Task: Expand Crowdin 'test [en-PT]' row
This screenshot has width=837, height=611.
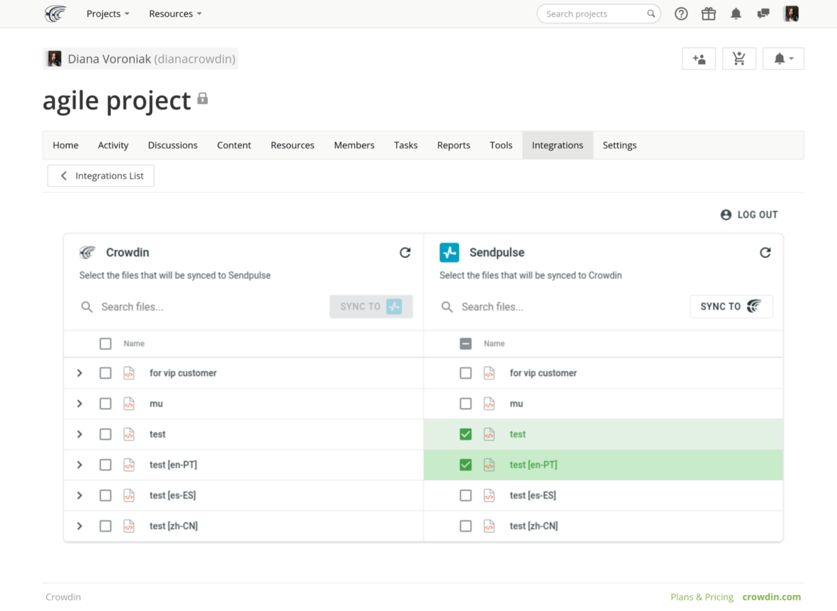Action: point(80,465)
